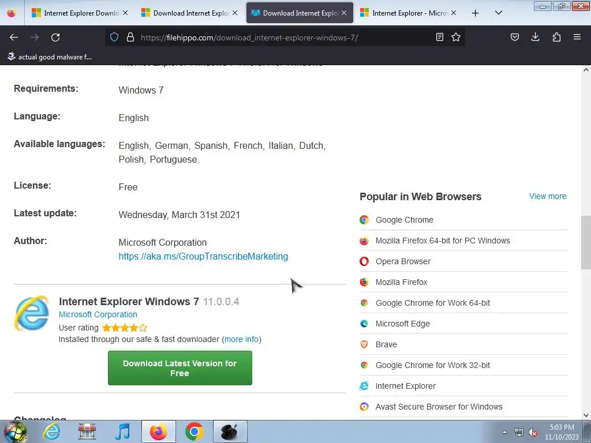Open 'View more' popular web browsers

(548, 196)
